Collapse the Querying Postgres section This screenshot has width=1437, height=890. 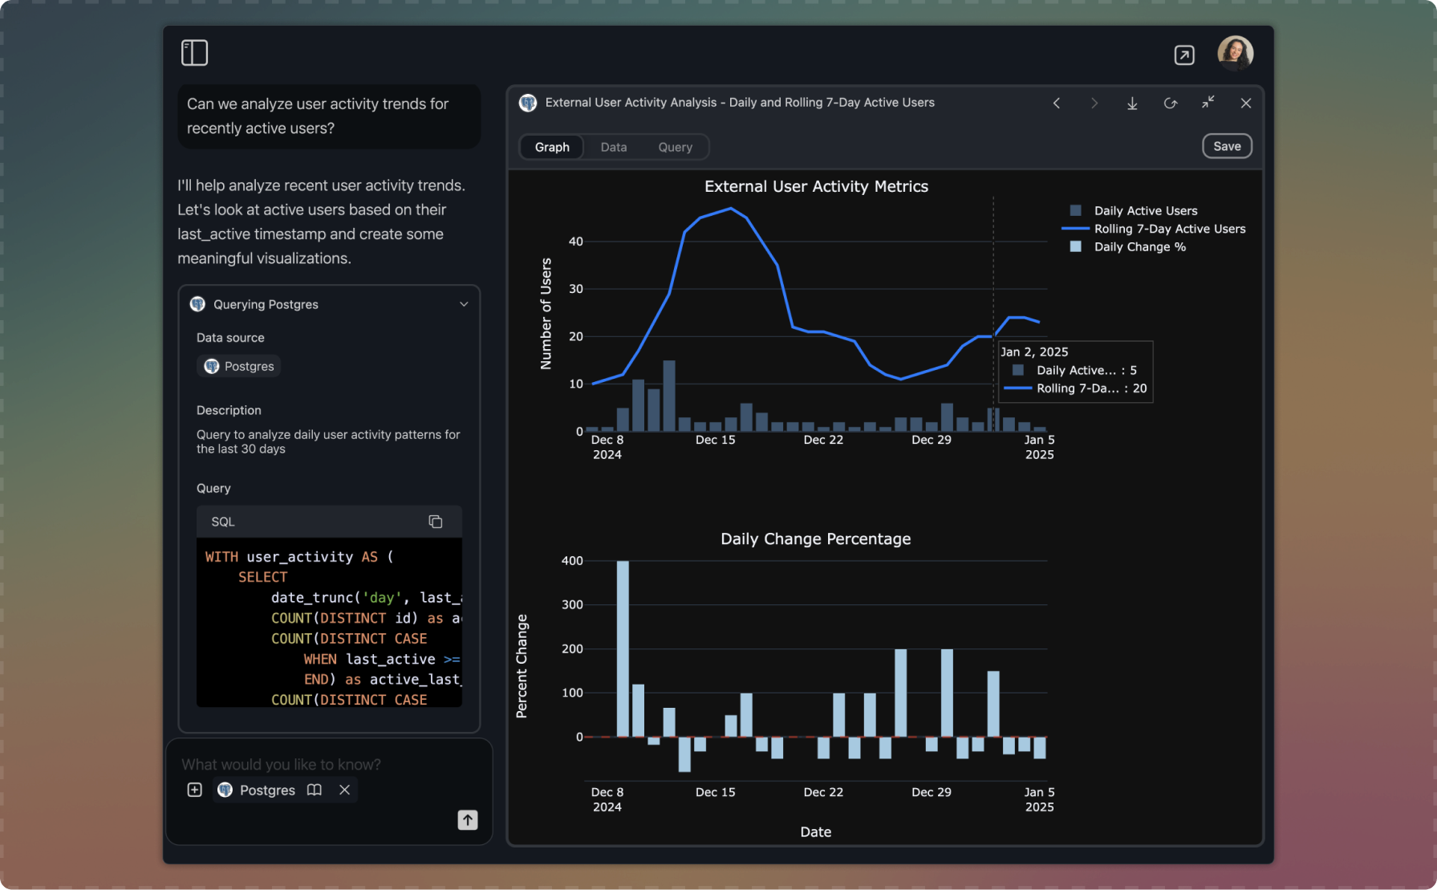click(463, 304)
